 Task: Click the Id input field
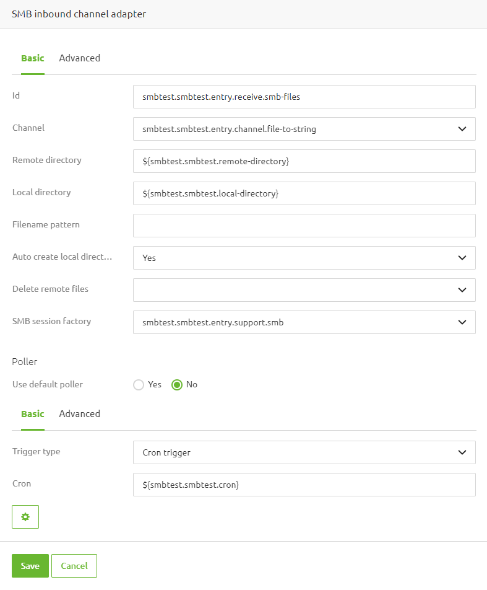[304, 97]
